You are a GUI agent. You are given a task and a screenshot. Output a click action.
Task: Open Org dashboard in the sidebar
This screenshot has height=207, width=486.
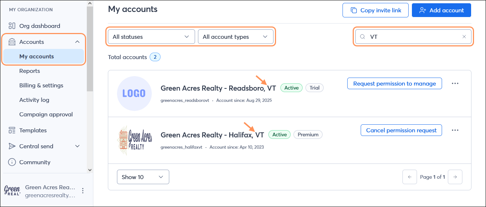pyautogui.click(x=40, y=26)
